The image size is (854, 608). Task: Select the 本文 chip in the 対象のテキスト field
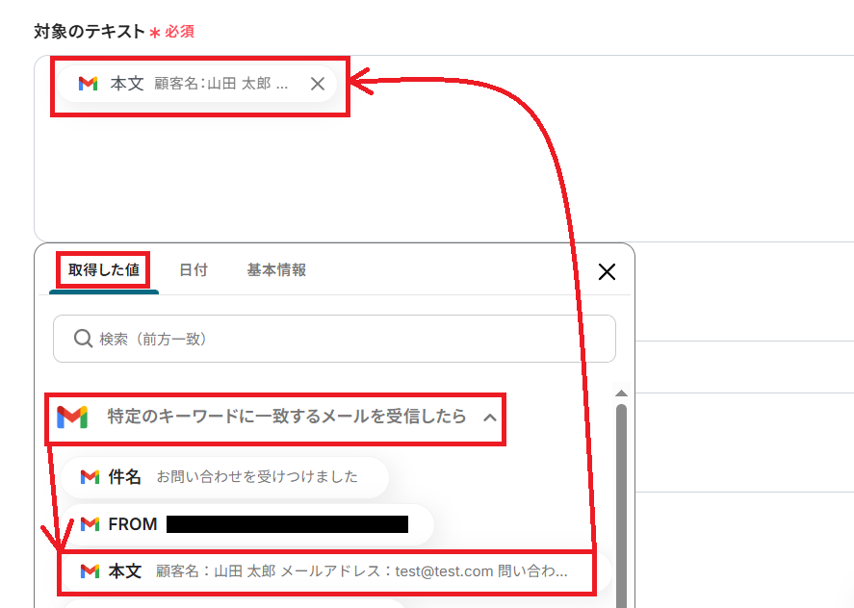(197, 84)
